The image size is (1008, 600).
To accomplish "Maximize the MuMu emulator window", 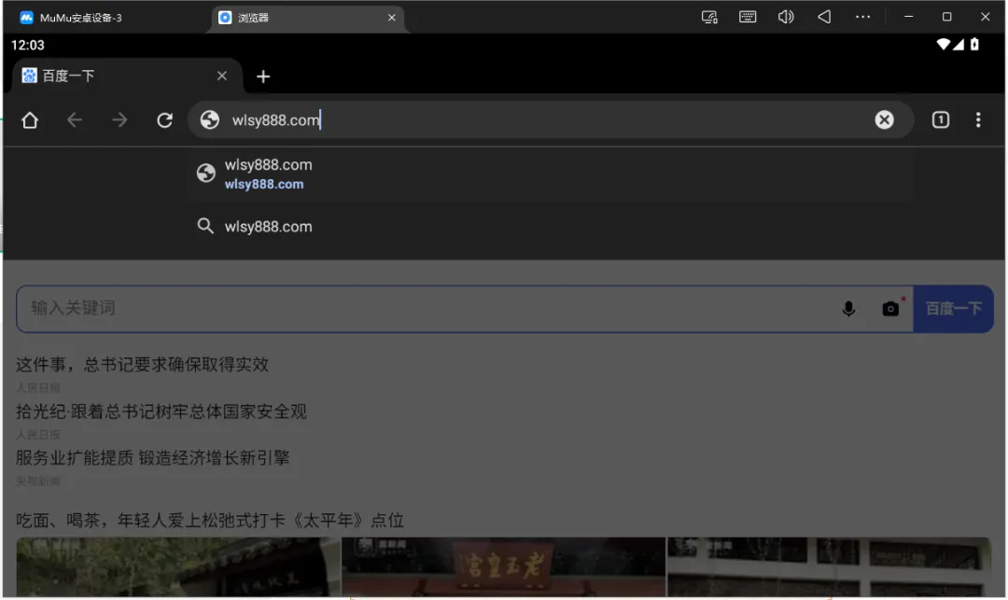I will coord(946,17).
